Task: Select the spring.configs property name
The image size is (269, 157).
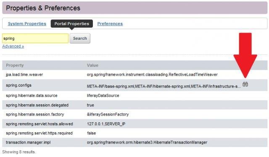Action: 18,85
